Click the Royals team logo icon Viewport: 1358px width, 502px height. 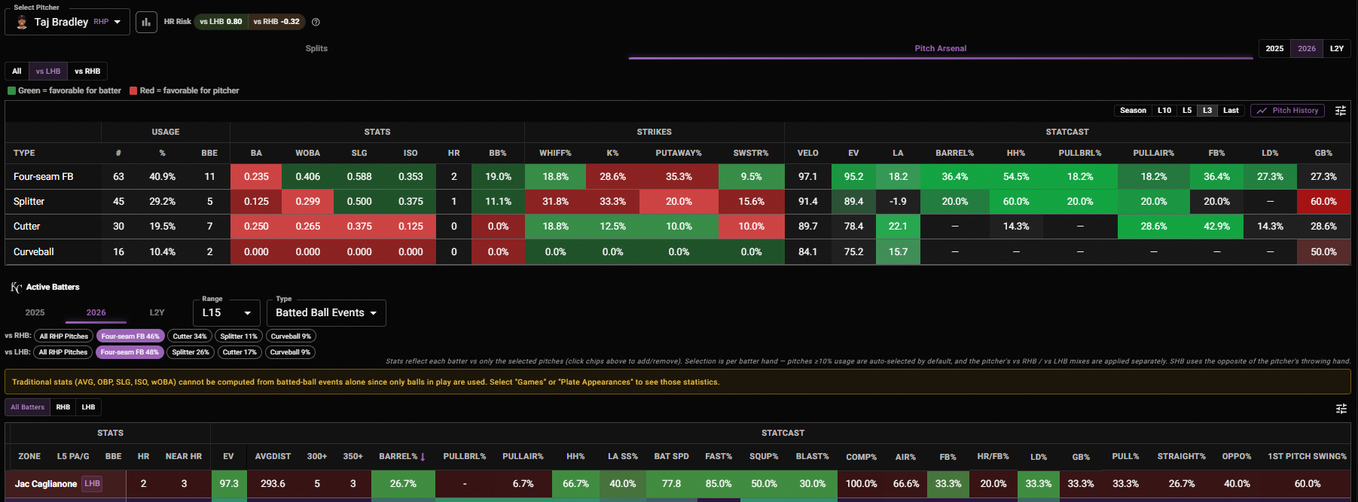(x=16, y=288)
